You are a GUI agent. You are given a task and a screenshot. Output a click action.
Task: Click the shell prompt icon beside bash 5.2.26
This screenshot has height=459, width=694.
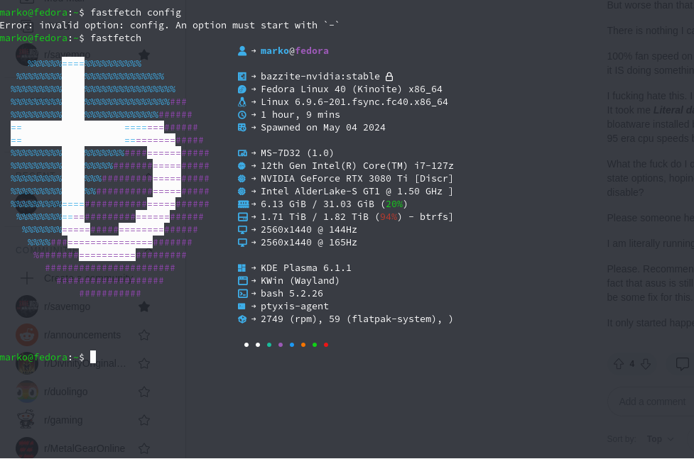pos(242,294)
